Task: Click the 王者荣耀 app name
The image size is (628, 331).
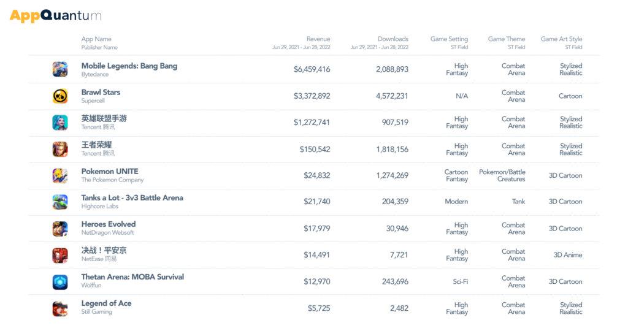Action: 96,145
